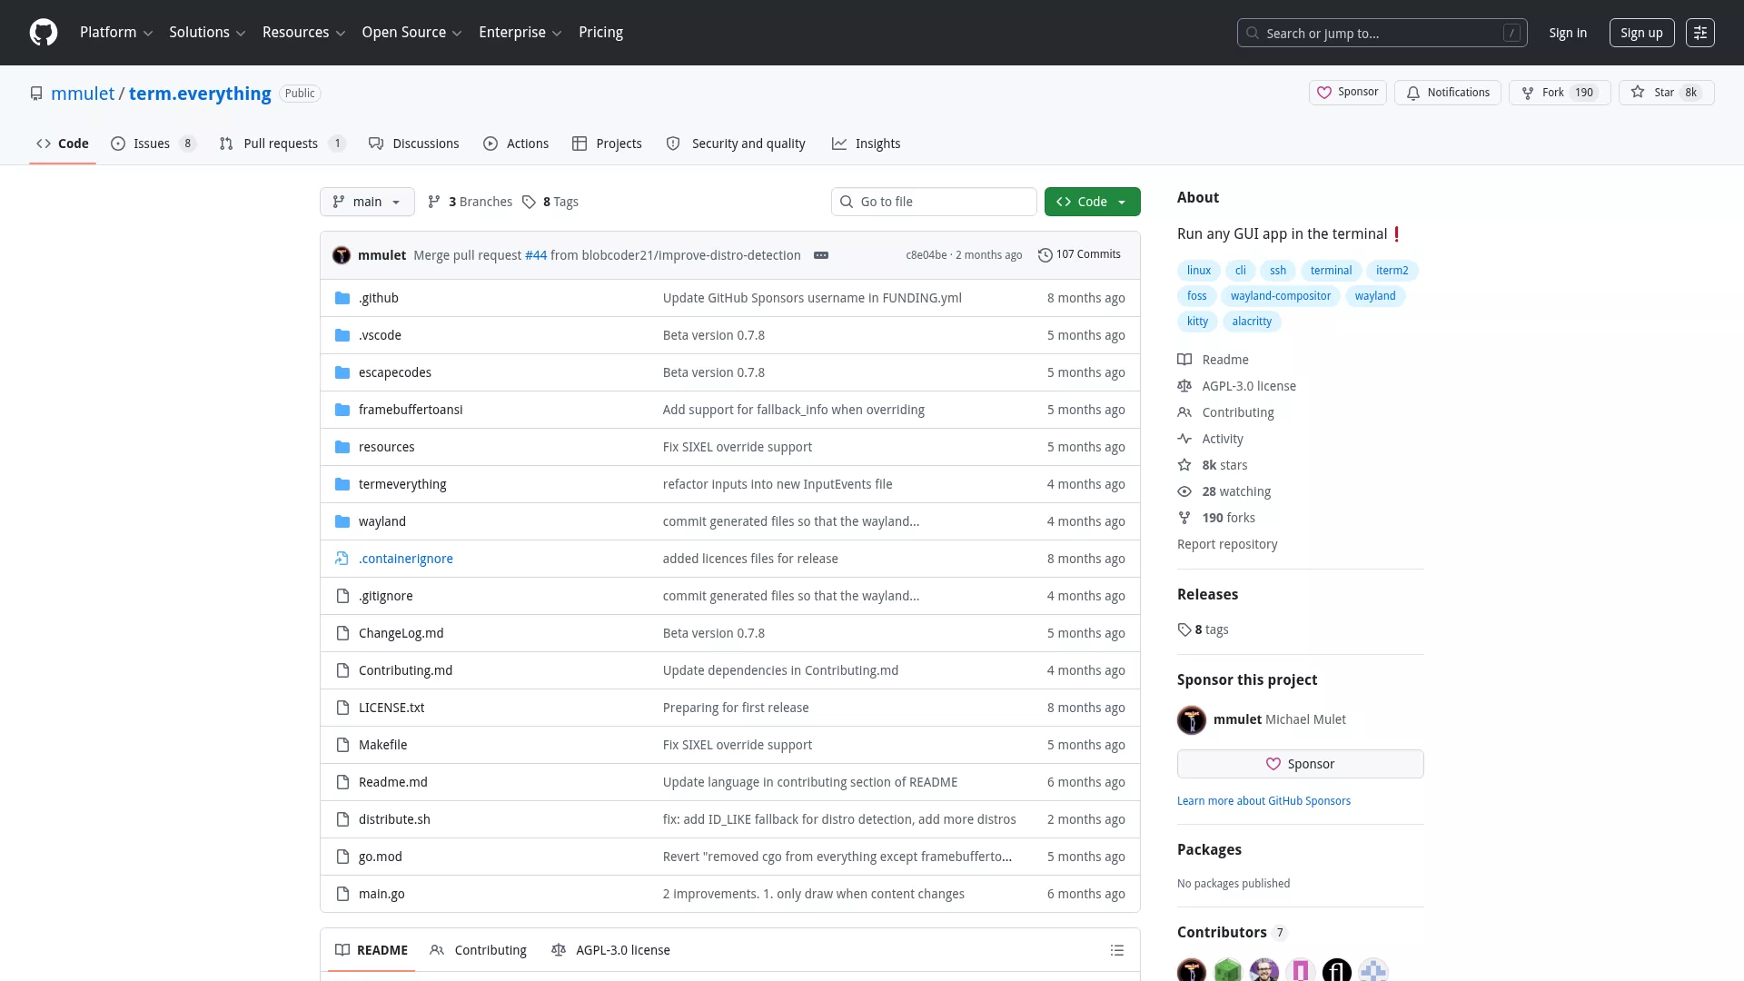Open the Insights tab
This screenshot has height=981, width=1744.
click(867, 144)
